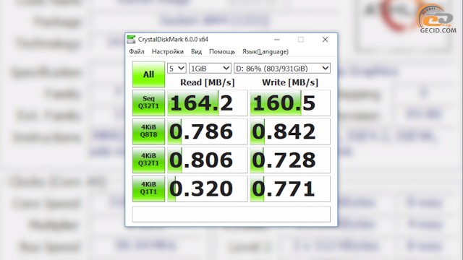Start the 4KiB Q8T8 test

[x=148, y=131]
